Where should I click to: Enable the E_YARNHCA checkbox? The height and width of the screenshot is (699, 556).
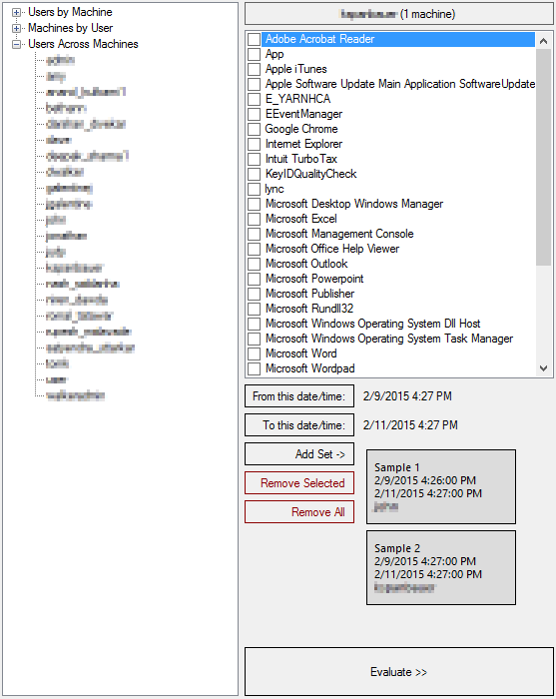point(254,99)
